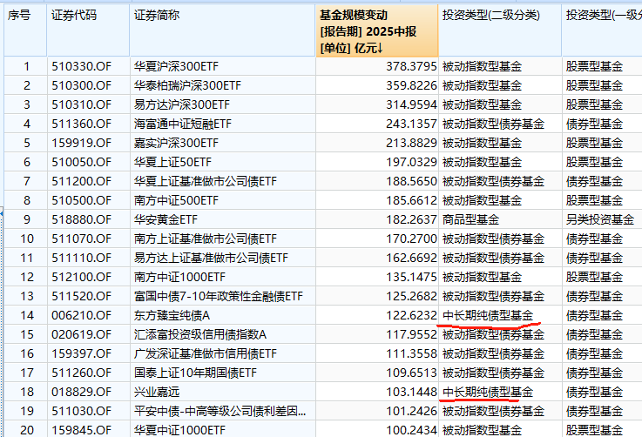Select security code 511360.OF
The image size is (642, 437).
coord(82,124)
